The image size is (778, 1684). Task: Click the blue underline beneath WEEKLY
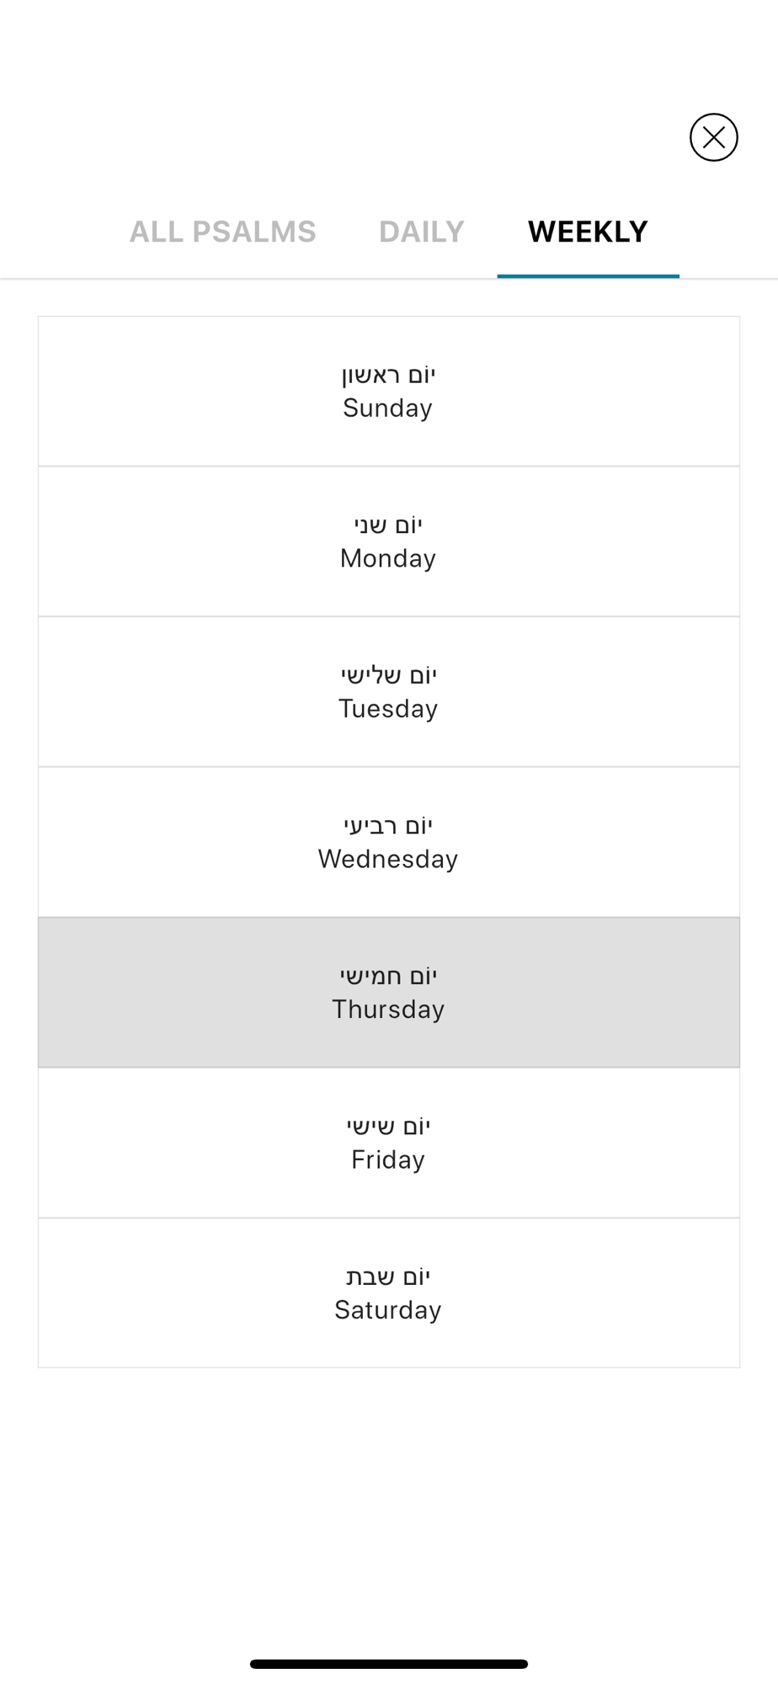click(589, 275)
